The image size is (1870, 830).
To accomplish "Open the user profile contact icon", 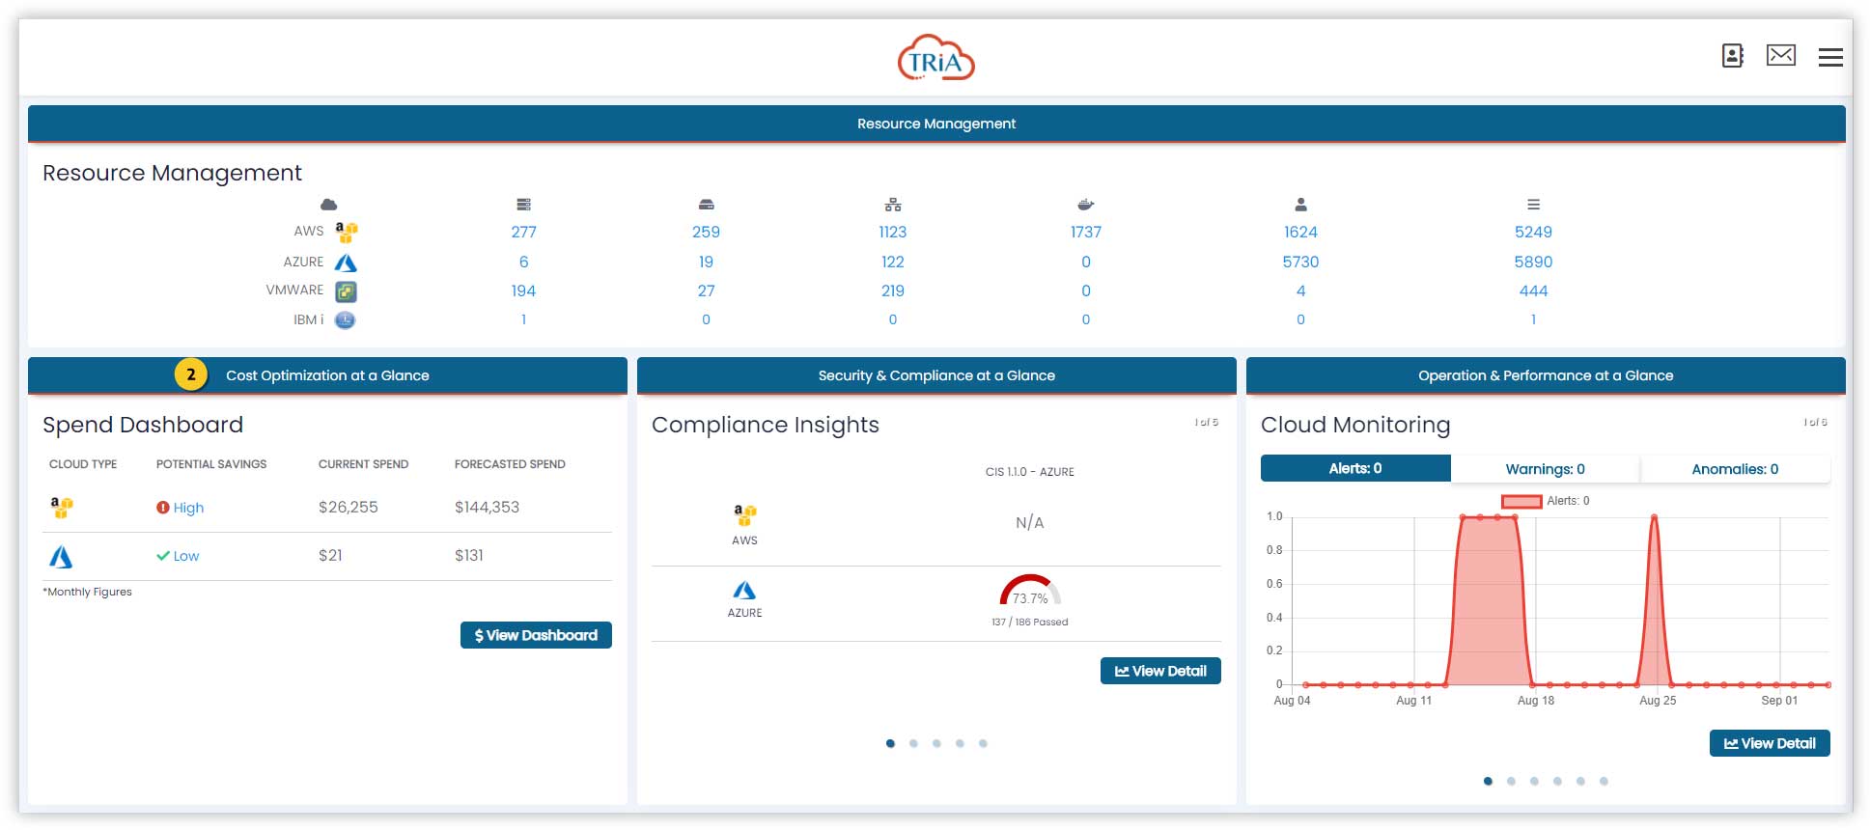I will coord(1733,56).
